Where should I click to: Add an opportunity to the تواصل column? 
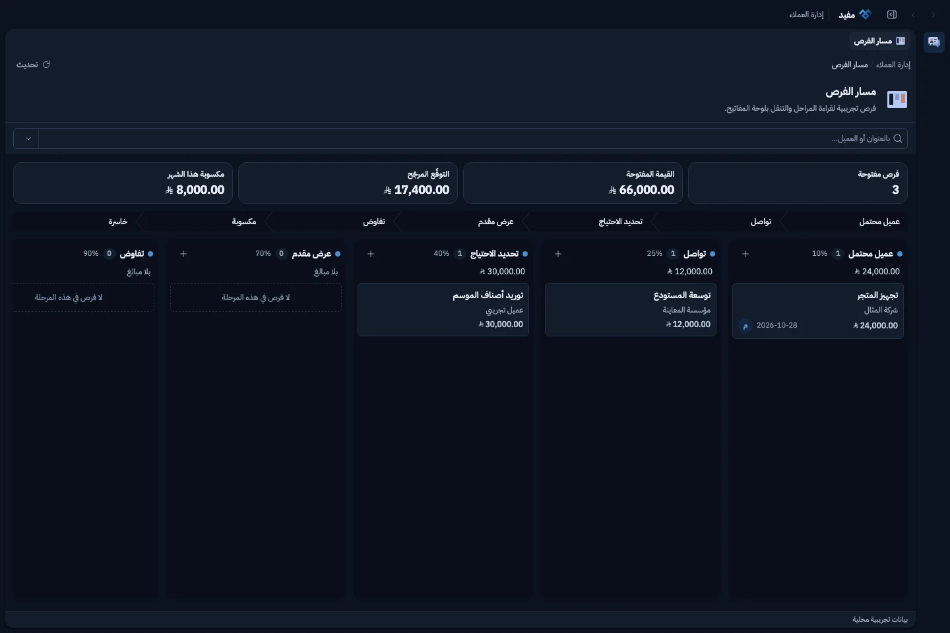[x=558, y=254]
